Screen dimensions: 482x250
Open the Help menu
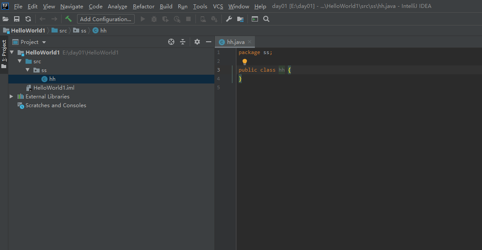coord(260,7)
